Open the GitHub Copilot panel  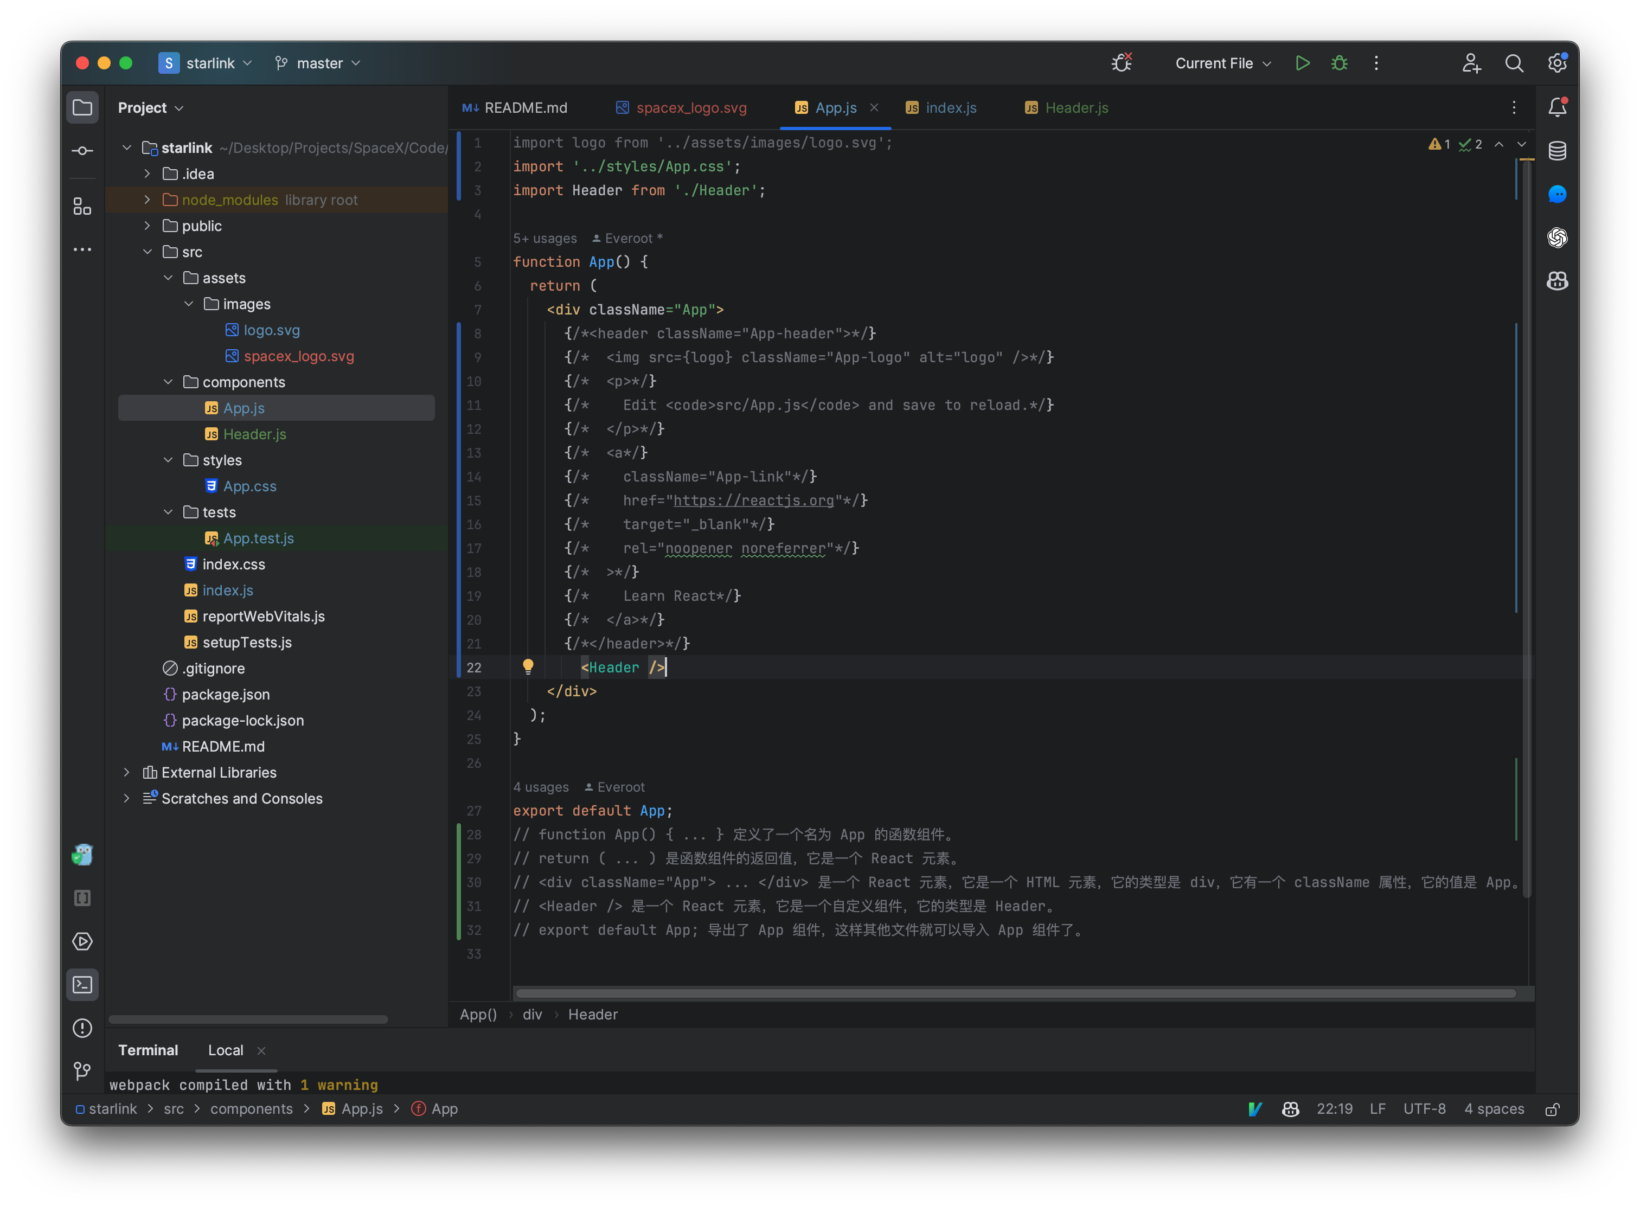coord(1557,280)
